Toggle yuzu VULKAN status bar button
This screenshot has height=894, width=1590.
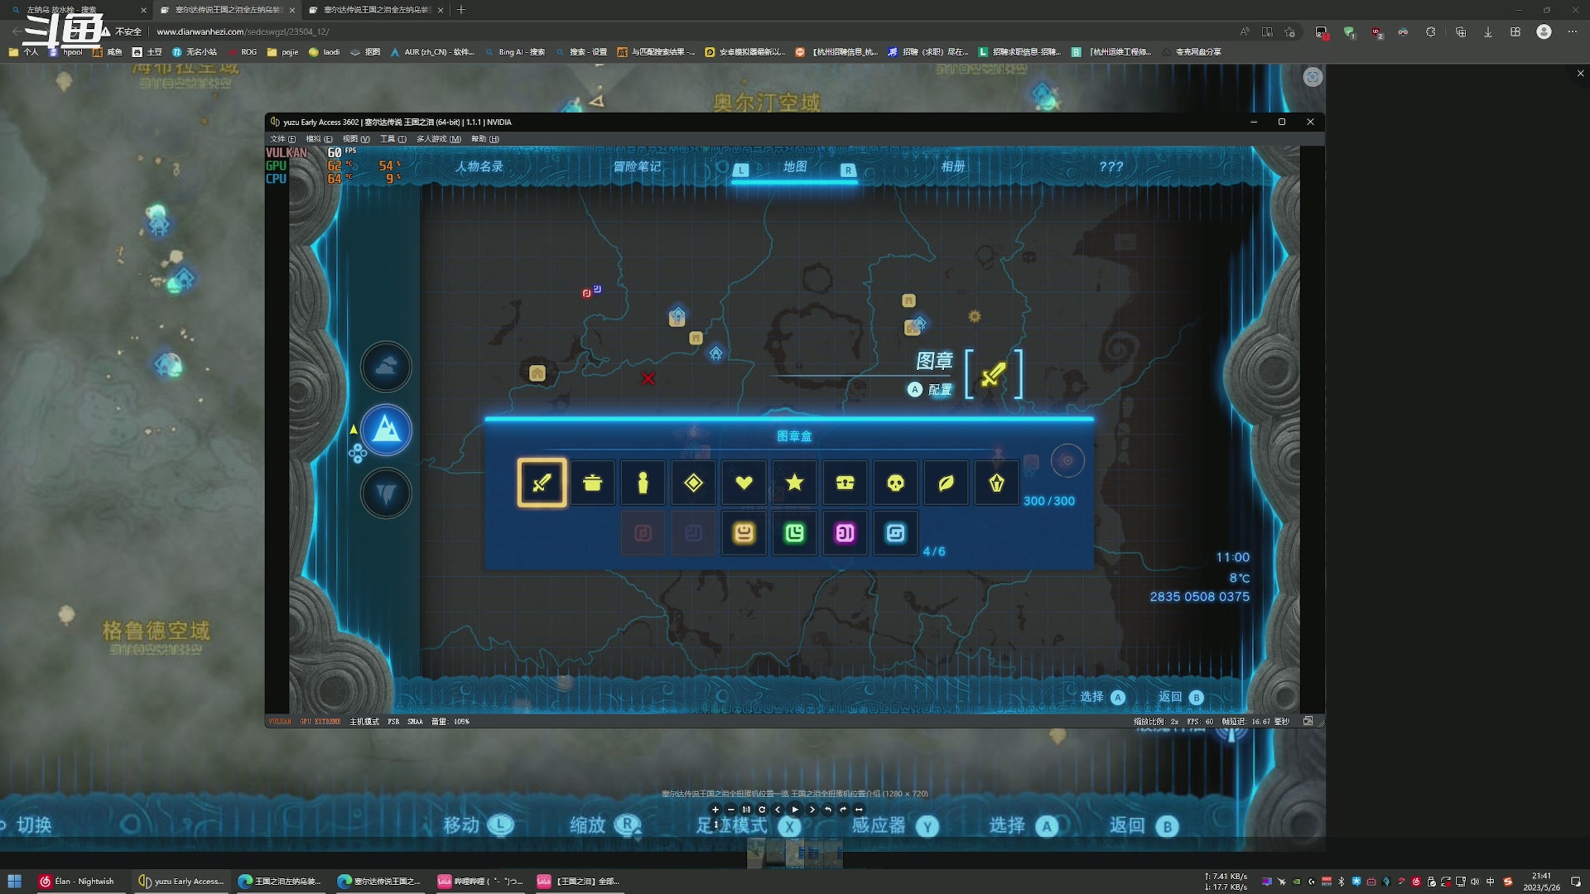(280, 721)
